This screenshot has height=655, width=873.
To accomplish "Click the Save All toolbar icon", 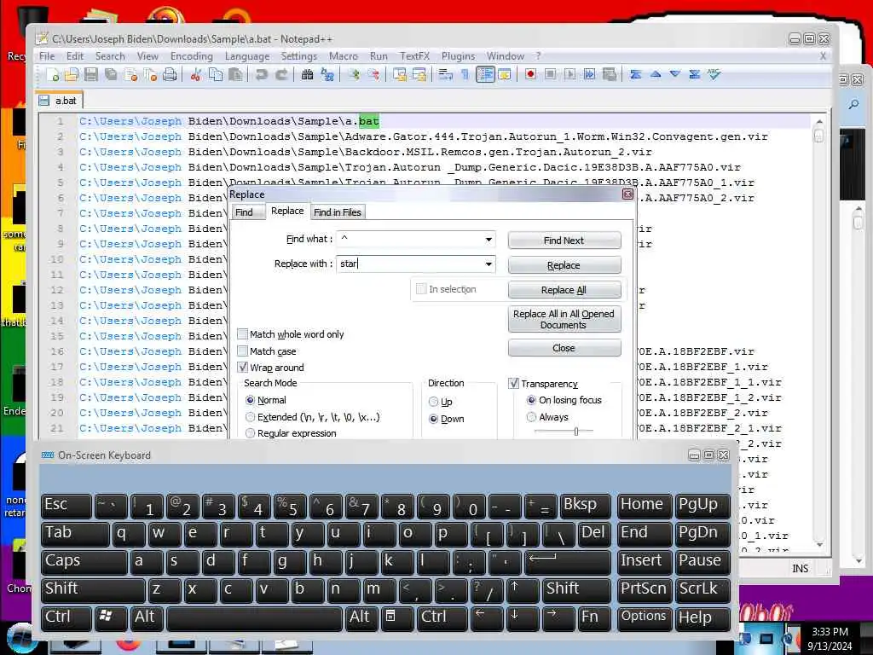I will pyautogui.click(x=111, y=75).
